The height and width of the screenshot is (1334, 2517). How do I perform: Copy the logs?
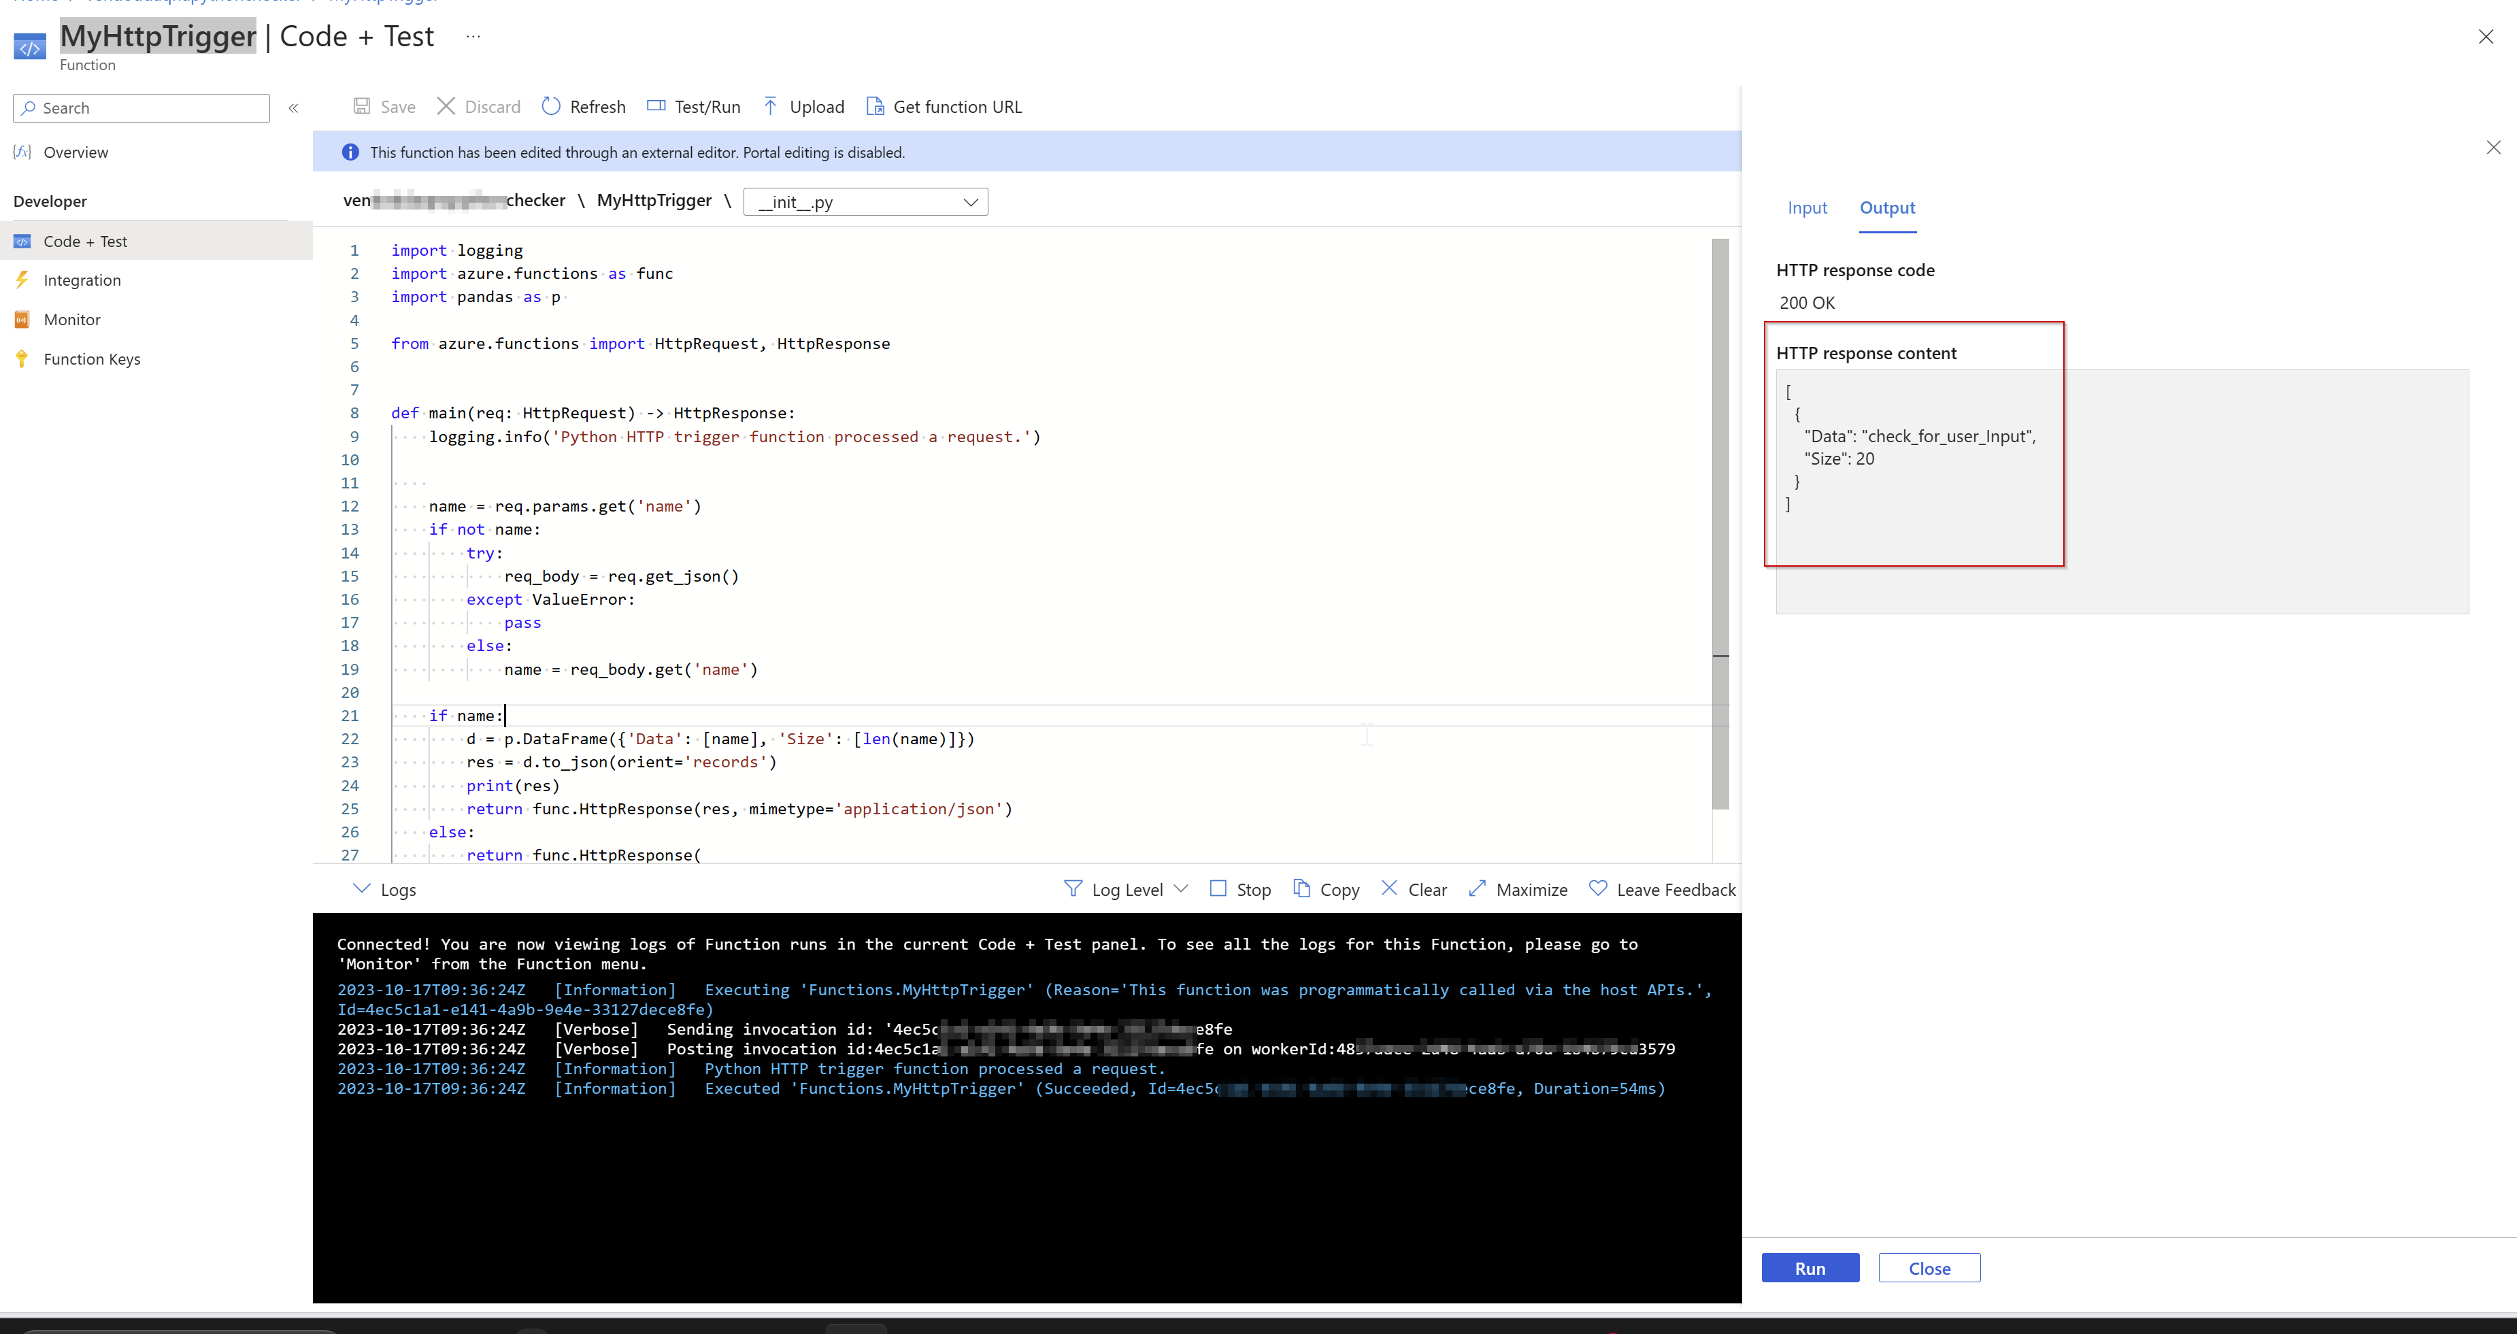point(1326,889)
